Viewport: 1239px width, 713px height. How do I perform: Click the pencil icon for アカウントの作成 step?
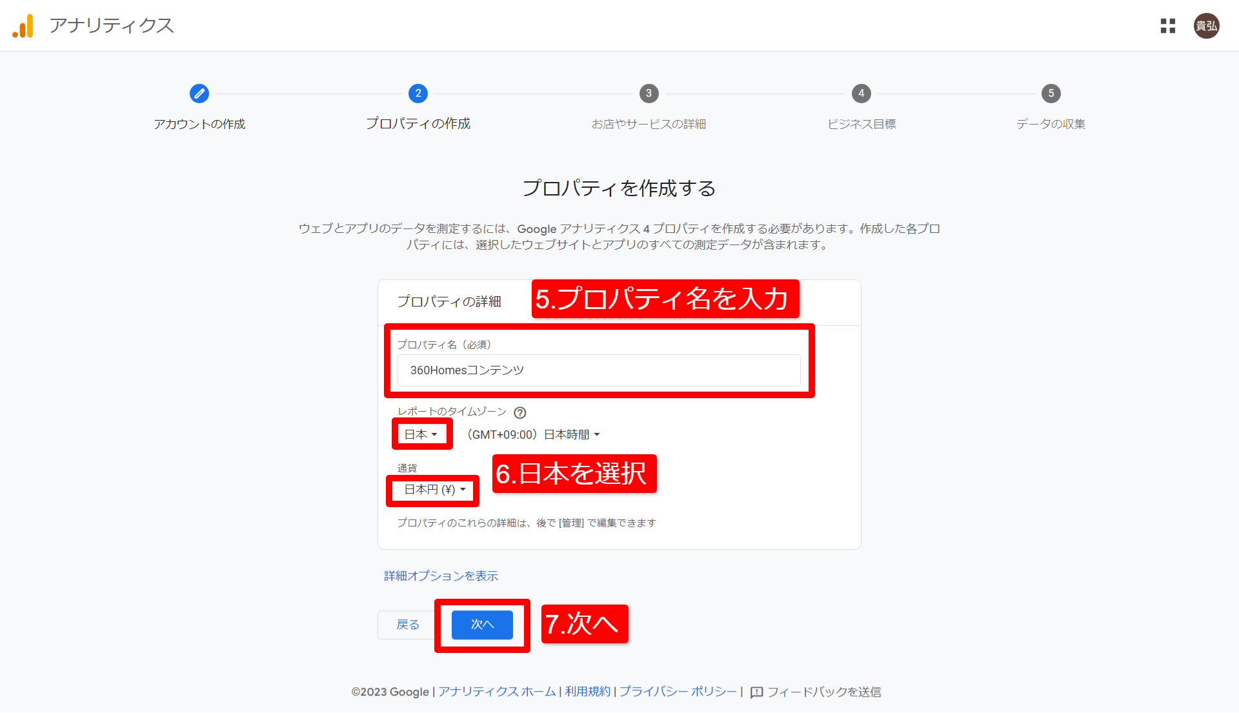(x=199, y=94)
